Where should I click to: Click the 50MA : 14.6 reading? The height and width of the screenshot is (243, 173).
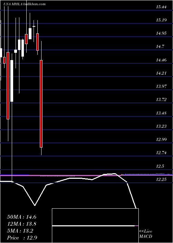pyautogui.click(x=21, y=217)
